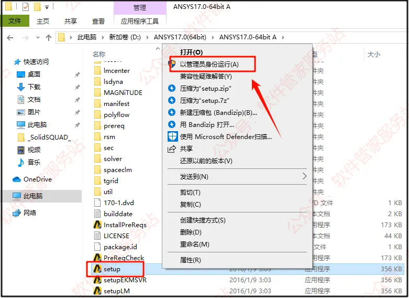Image resolution: width=409 pixels, height=298 pixels.
Task: Click the prereq folder icon
Action: coord(97,126)
